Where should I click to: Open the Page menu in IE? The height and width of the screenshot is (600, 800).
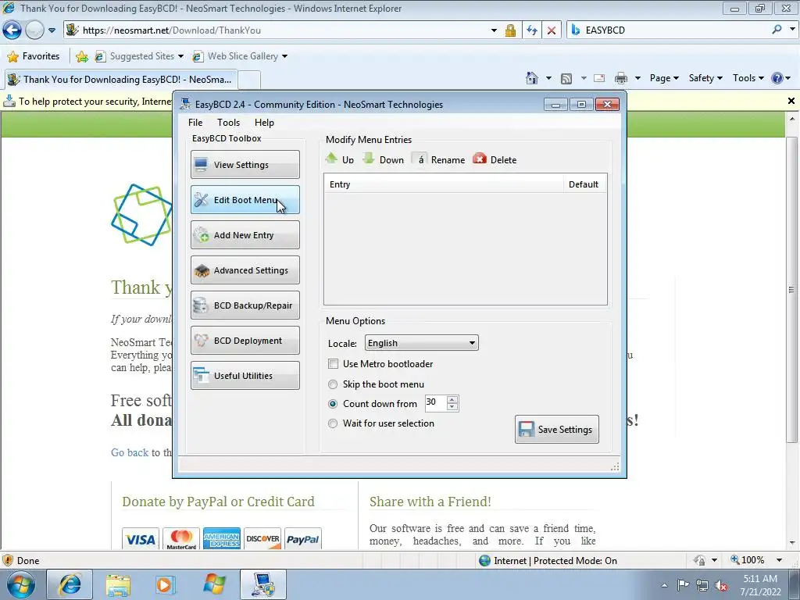(x=664, y=78)
